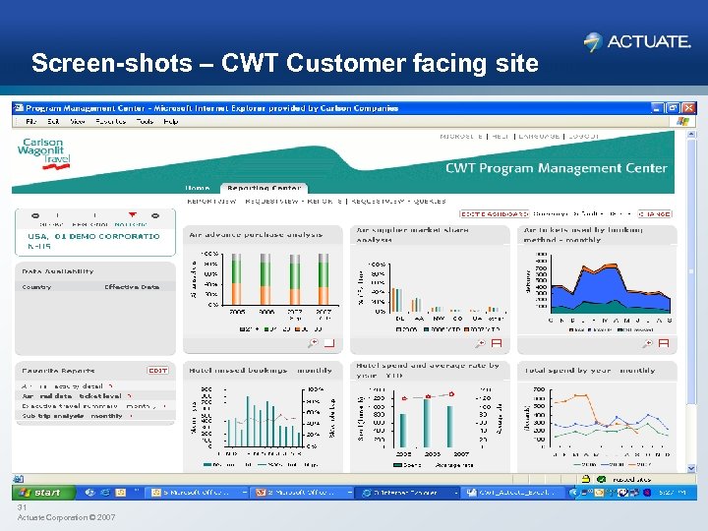
Task: Click the Internet Explorer quick launch icon
Action: (x=105, y=493)
